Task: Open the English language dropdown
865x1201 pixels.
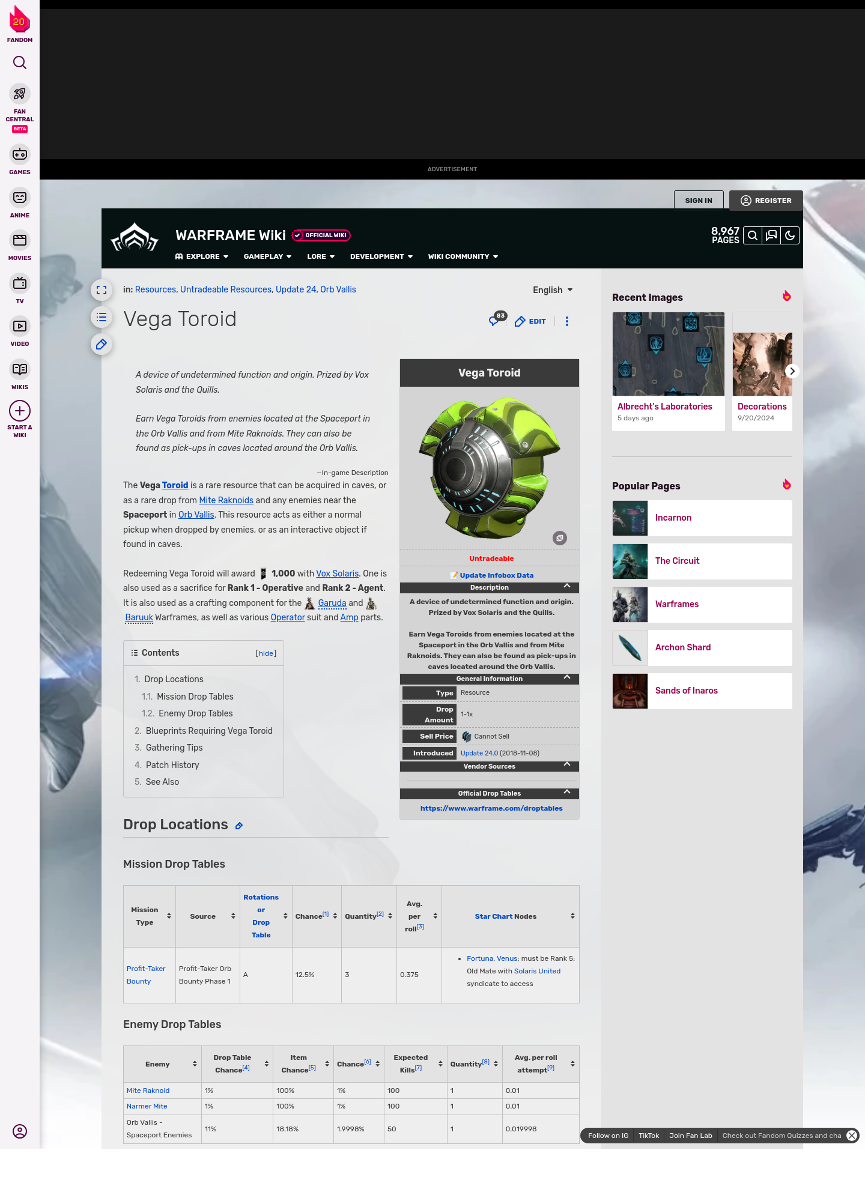Action: (x=553, y=290)
